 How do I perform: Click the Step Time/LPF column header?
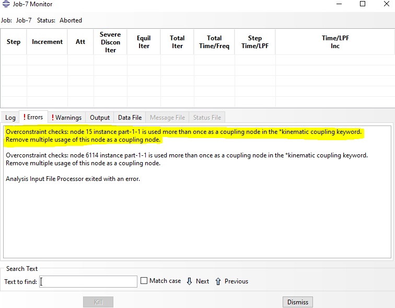click(255, 42)
